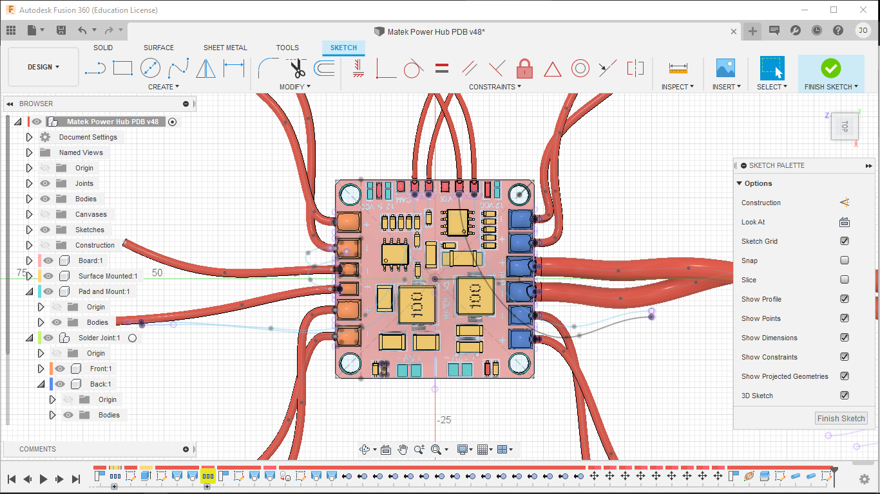
Task: Enable the Snap checkbox
Action: click(845, 261)
